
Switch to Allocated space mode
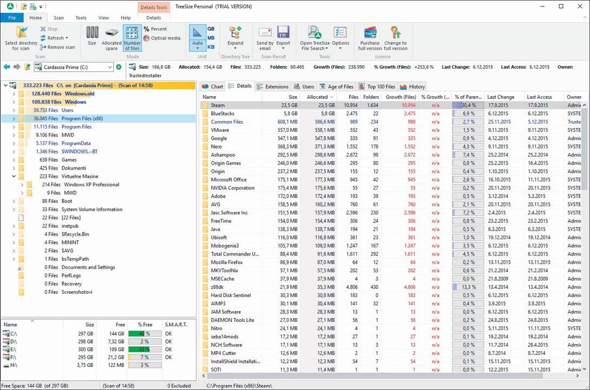pyautogui.click(x=112, y=38)
